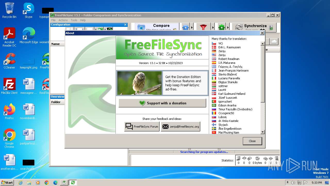
Task: Open the Help menu
Action: (83, 20)
